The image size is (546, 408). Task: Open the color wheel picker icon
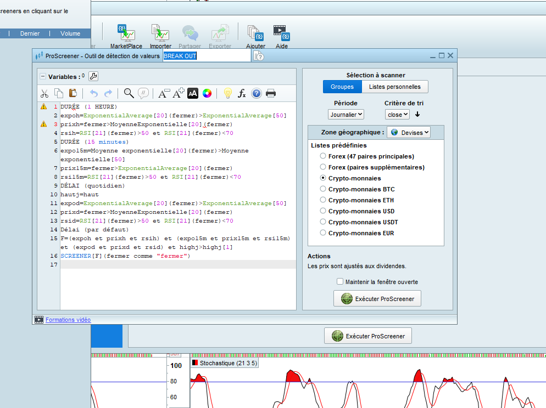point(207,93)
